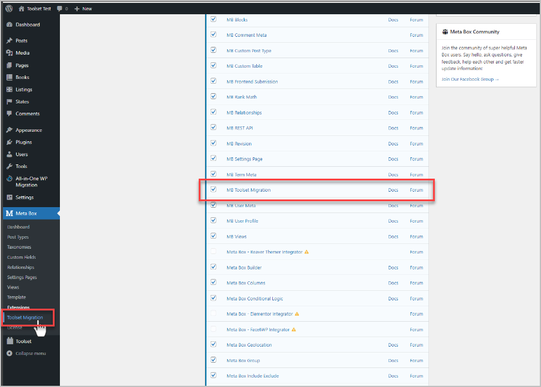Click the Users person icon
The width and height of the screenshot is (541, 387).
pyautogui.click(x=9, y=154)
